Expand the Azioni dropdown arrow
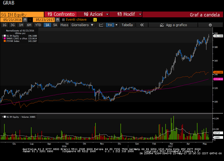Screen dimensions: 224x161 (107, 14)
